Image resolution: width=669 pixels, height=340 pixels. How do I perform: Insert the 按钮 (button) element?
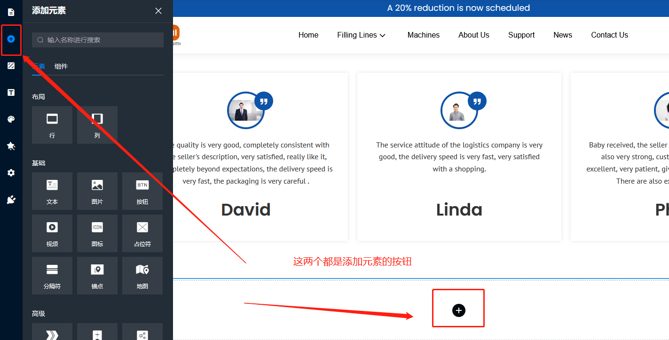pos(142,191)
